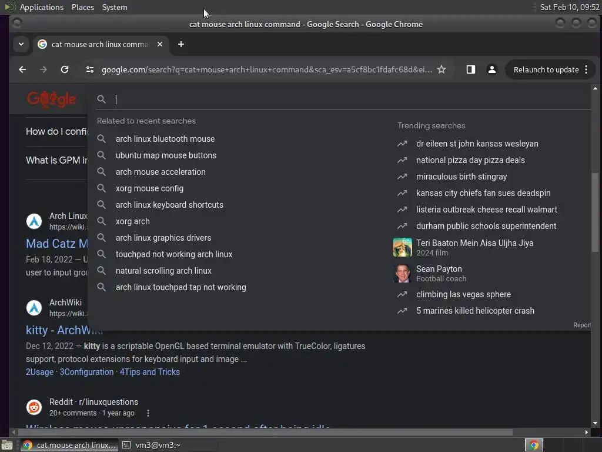The width and height of the screenshot is (602, 452).
Task: Click the horizontal scrollbar at page bottom
Action: coord(265,433)
